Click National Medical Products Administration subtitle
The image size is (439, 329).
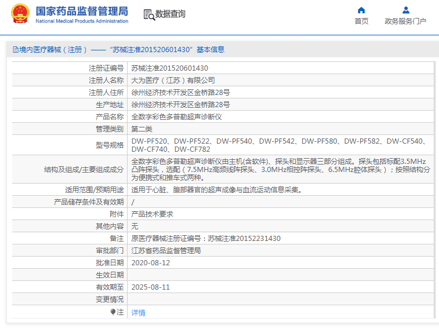[x=82, y=21]
